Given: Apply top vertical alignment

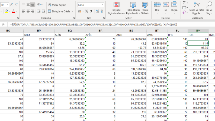Looking at the screenshot, I should 24,5.
